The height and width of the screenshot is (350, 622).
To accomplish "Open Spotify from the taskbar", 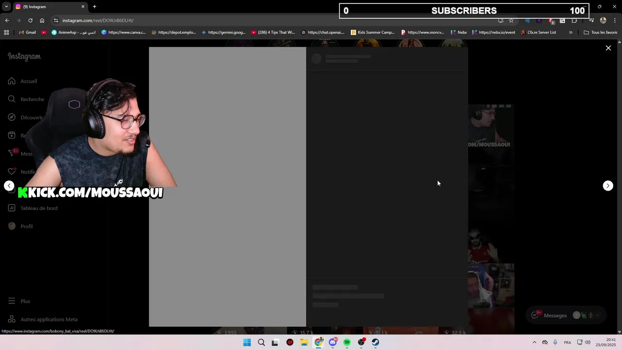I will pyautogui.click(x=347, y=342).
